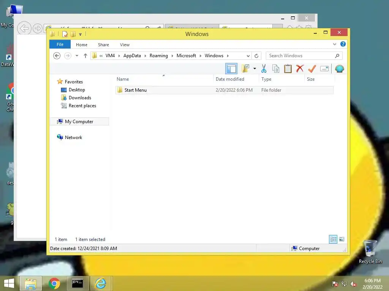Open the folder options dropdown arrow

pos(255,69)
